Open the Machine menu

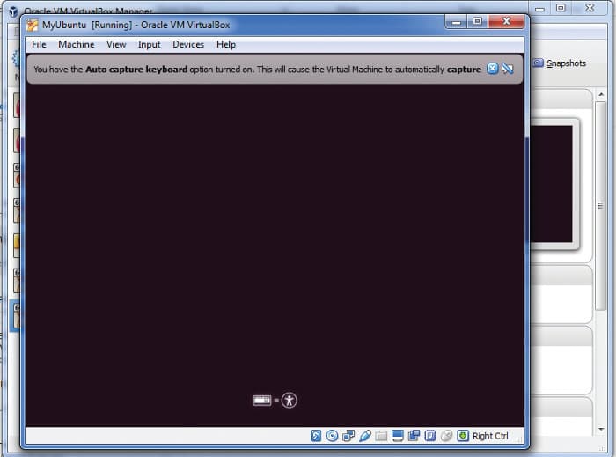click(x=77, y=44)
